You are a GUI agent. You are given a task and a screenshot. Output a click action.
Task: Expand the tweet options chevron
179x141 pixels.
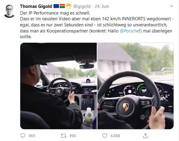(x=171, y=6)
